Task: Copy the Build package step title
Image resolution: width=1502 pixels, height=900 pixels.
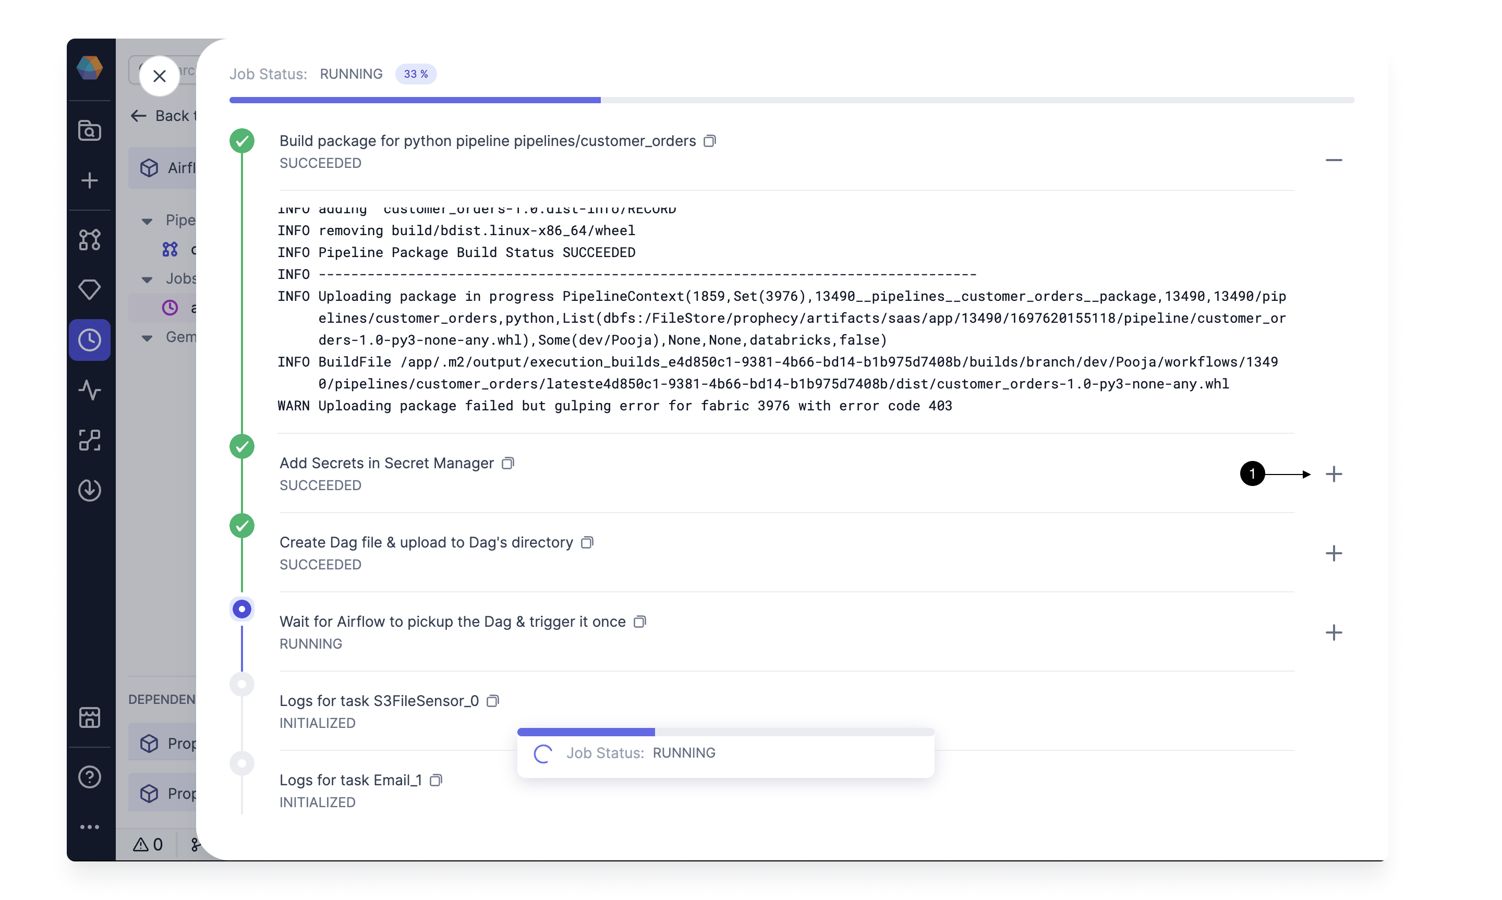Action: 709,141
